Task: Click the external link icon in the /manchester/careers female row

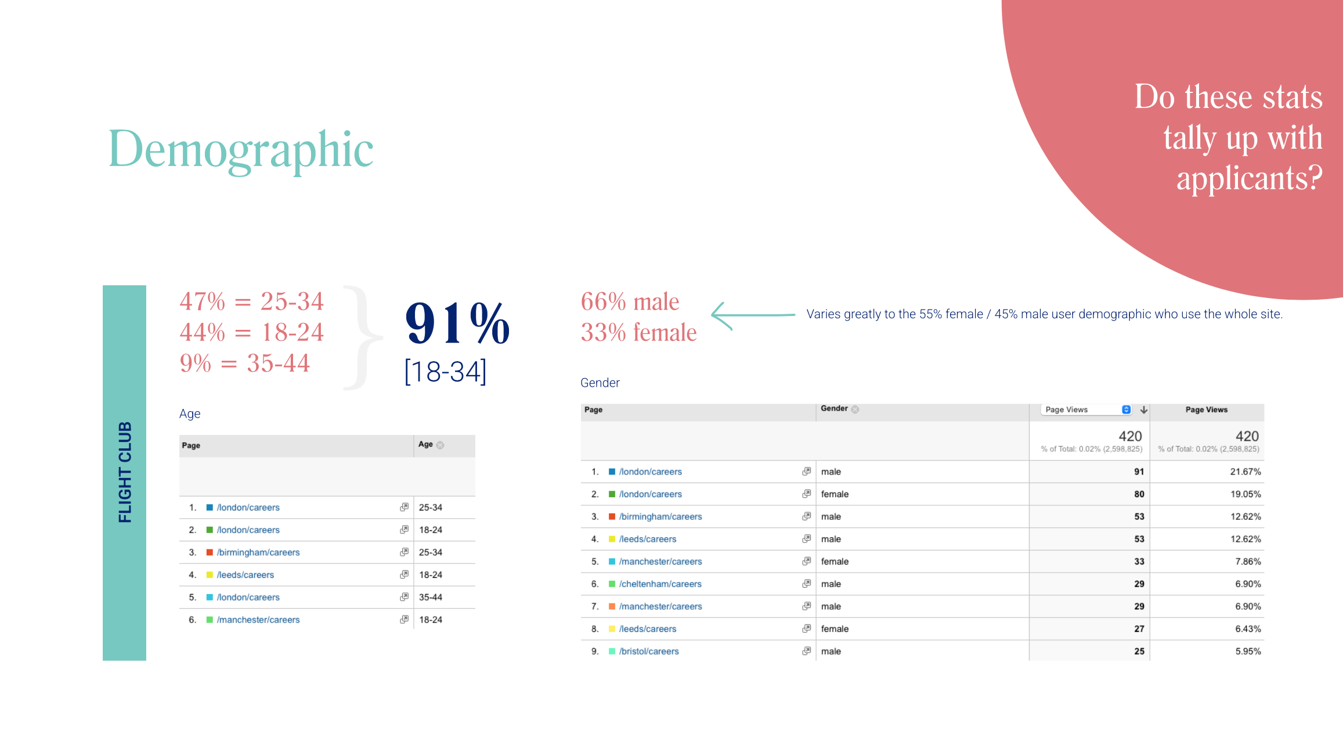Action: (806, 561)
